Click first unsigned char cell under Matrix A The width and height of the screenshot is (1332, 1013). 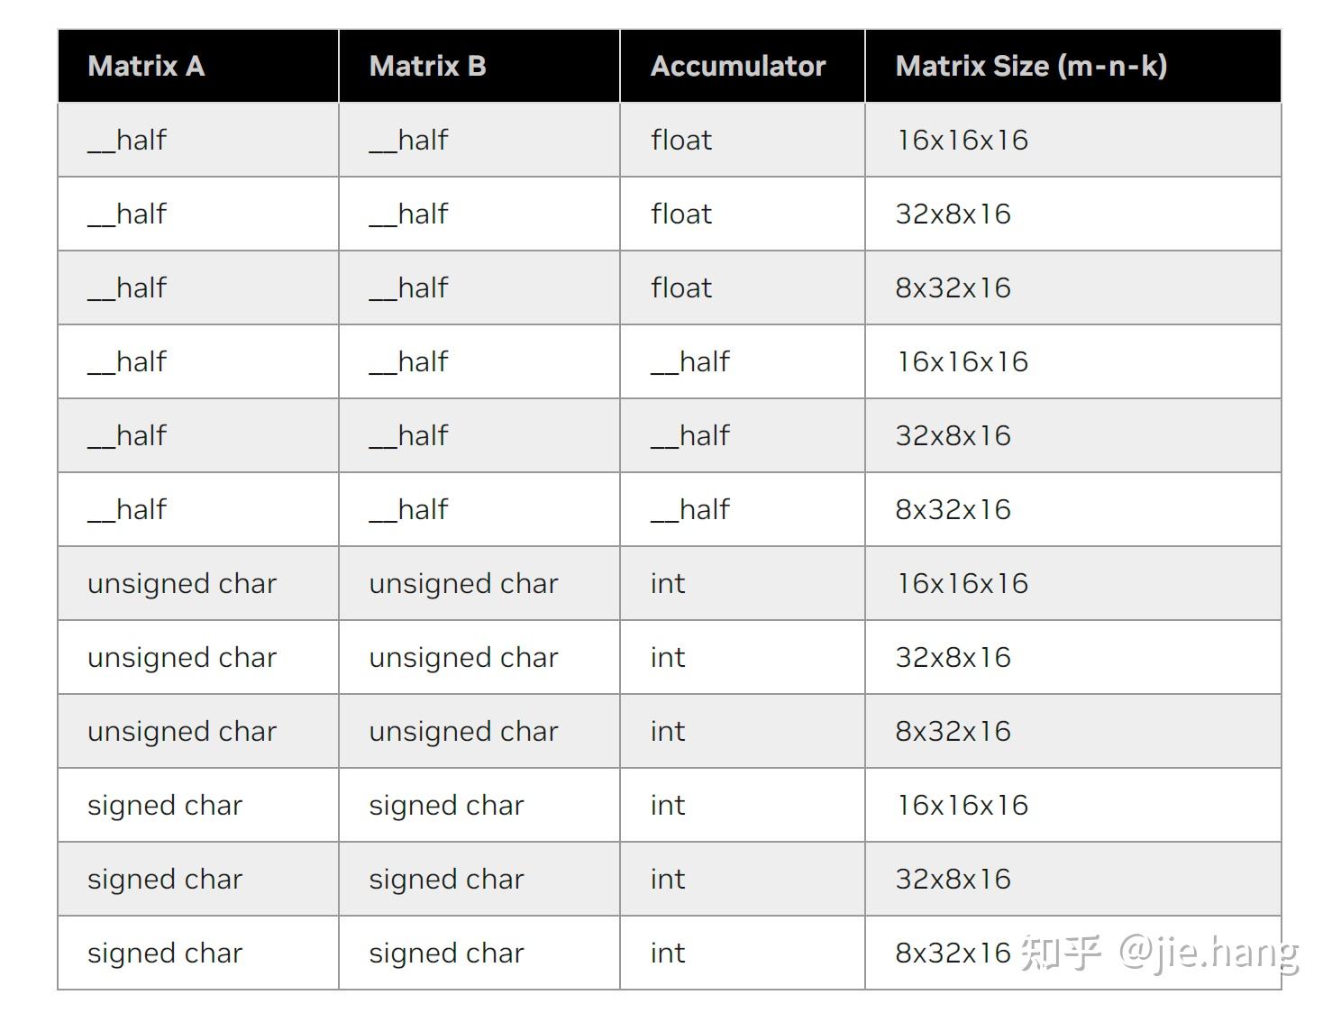point(182,583)
